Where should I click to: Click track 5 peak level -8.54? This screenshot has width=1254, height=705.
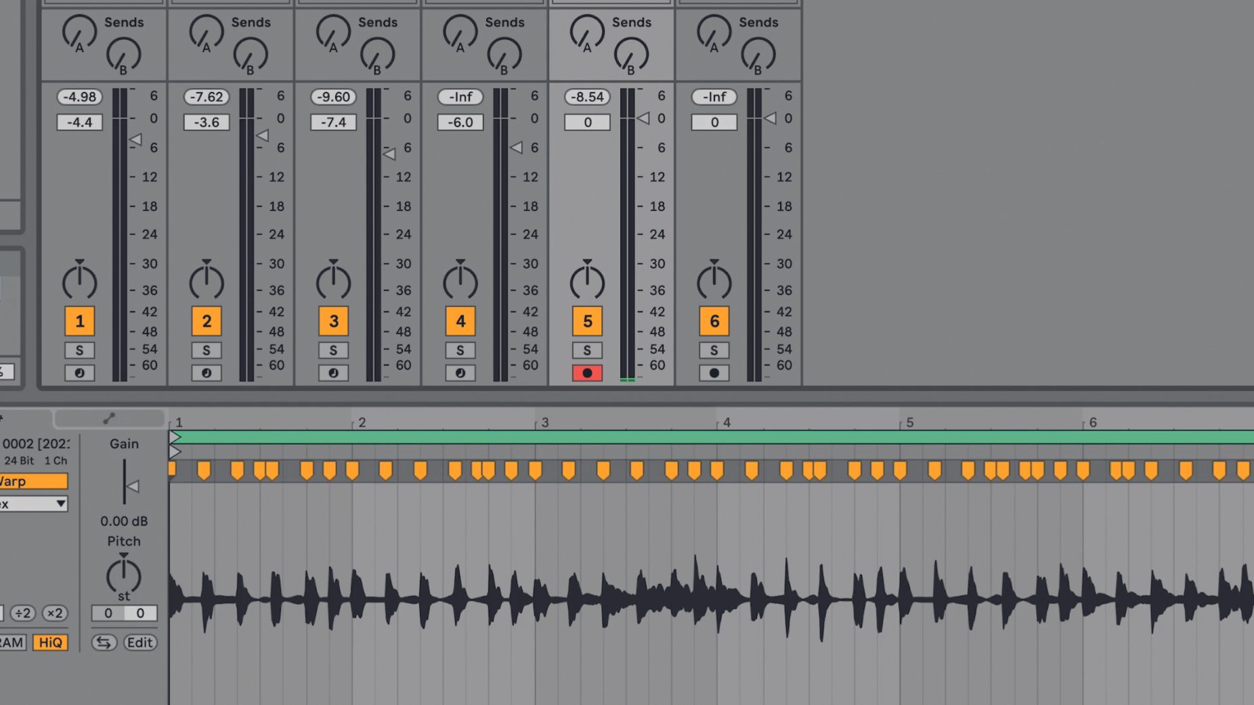tap(587, 97)
